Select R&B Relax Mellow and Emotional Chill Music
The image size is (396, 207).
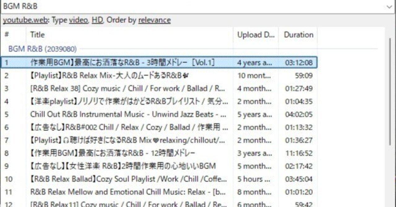pos(124,192)
